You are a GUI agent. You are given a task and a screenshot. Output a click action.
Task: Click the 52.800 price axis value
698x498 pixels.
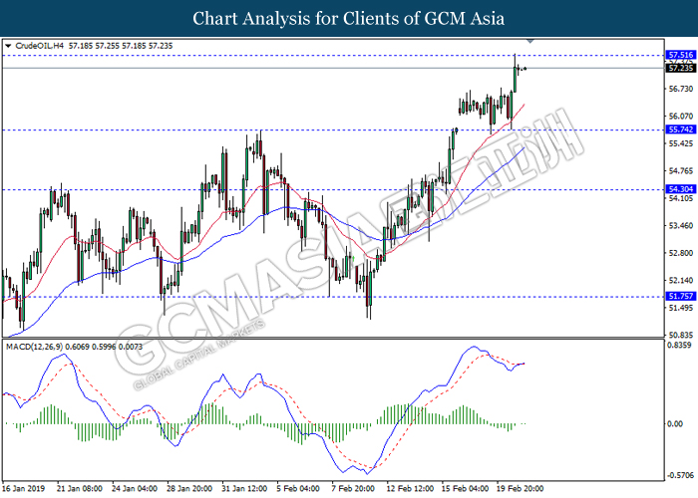(x=681, y=253)
